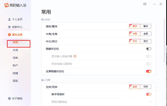Screen dimensions: 167x106
Task: Switch to the 账户 settings tab
Action: tap(15, 65)
